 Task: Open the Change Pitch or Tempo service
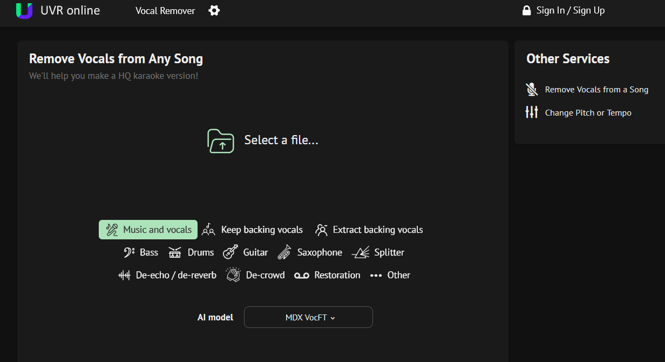588,113
